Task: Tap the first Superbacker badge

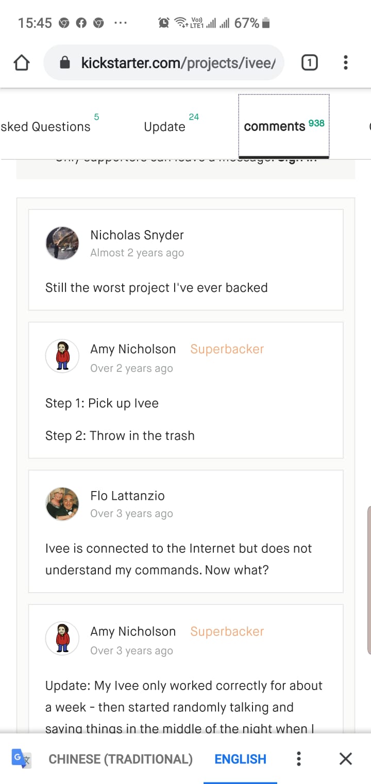Action: (227, 349)
